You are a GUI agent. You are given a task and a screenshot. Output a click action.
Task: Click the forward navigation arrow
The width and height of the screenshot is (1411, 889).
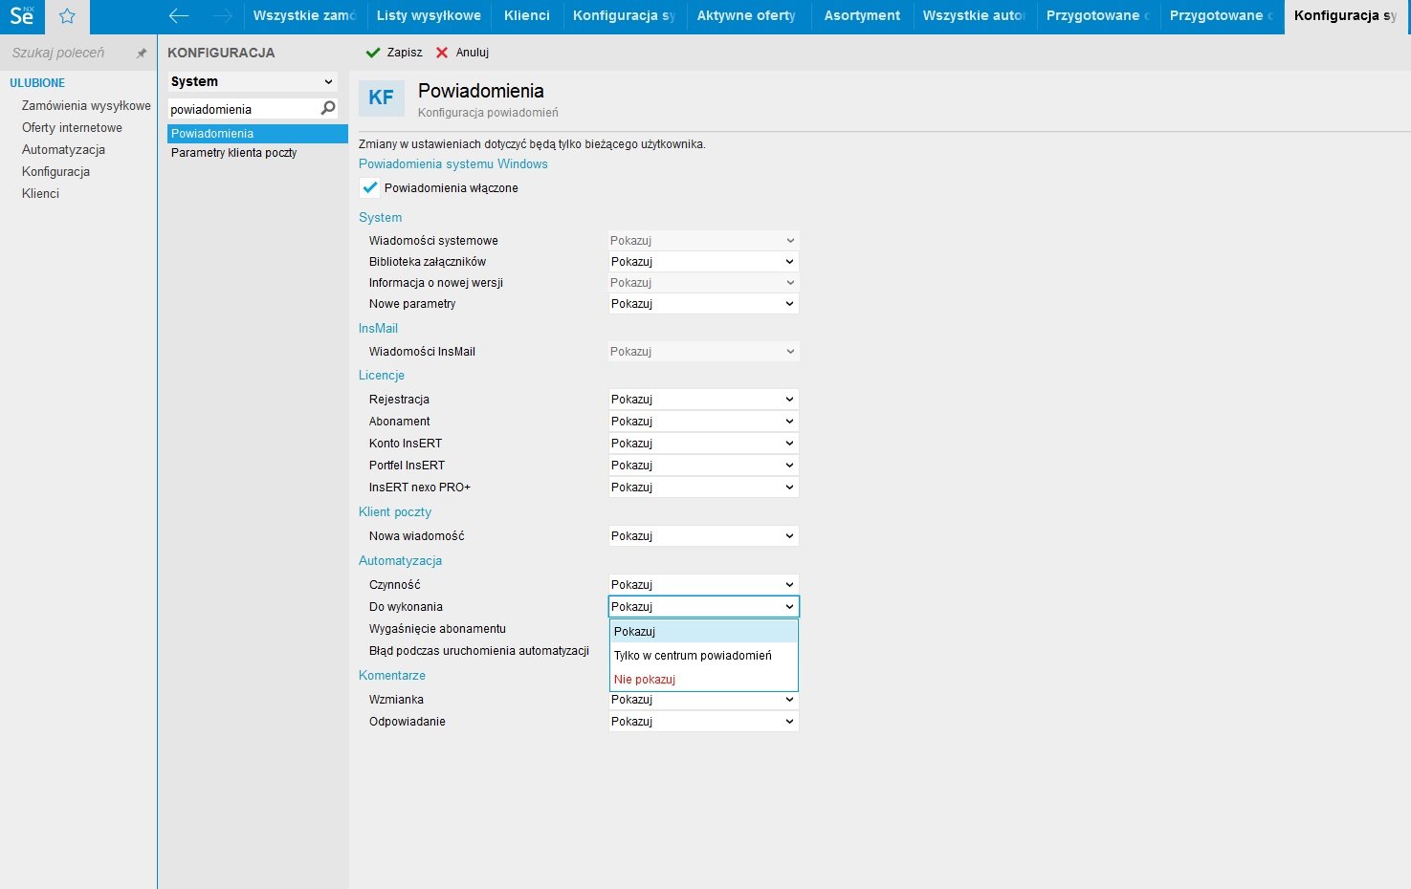tap(222, 15)
